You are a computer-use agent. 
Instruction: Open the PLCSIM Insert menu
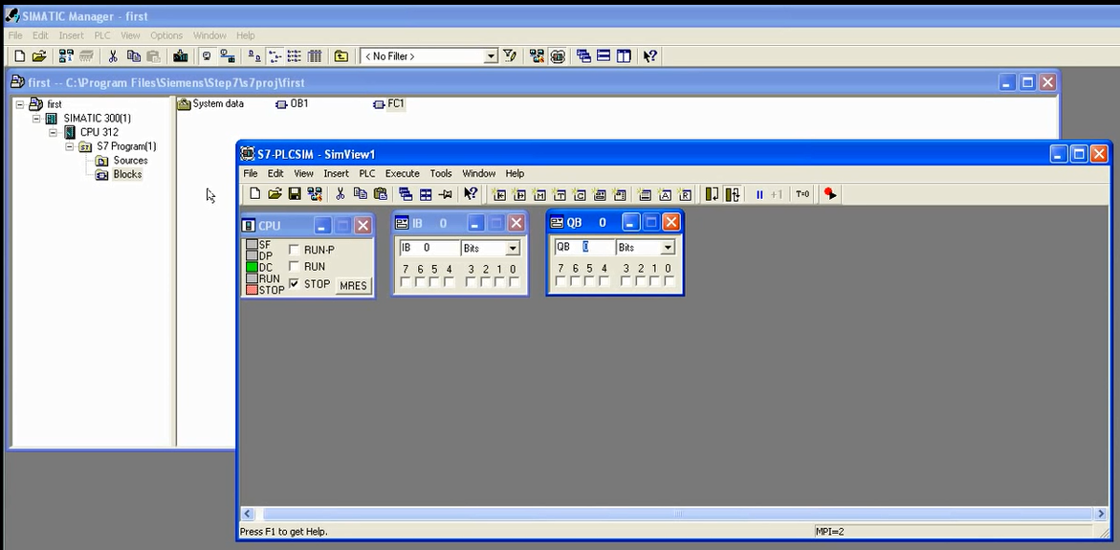(x=336, y=173)
